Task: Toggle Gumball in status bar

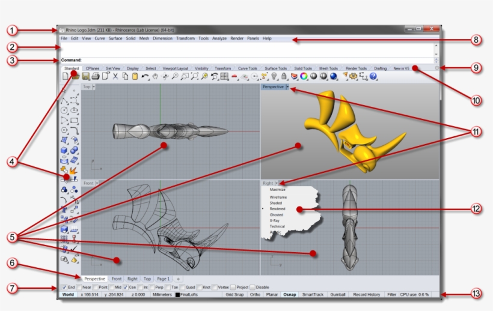Action: [338, 295]
